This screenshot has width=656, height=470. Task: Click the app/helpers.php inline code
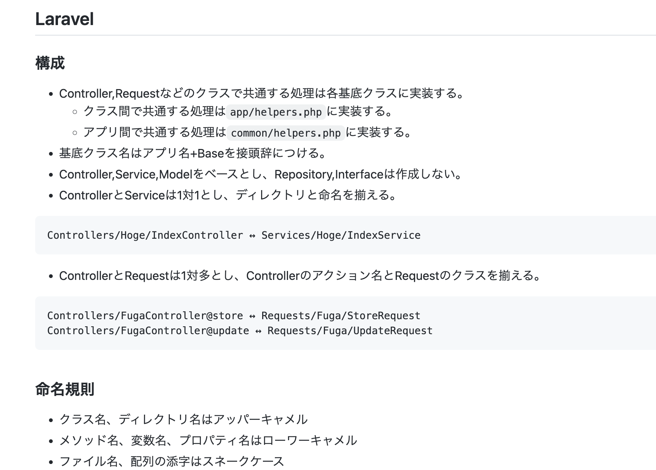coord(276,112)
